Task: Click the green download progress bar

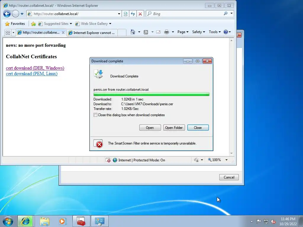Action: tap(151, 94)
